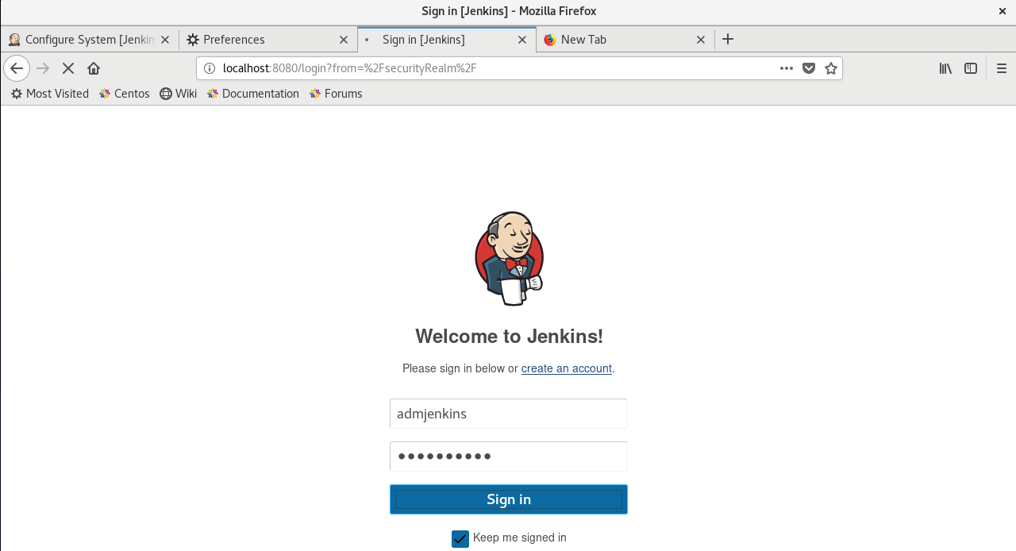Open the Library history and bookmarks
Image resolution: width=1016 pixels, height=551 pixels.
tap(945, 68)
